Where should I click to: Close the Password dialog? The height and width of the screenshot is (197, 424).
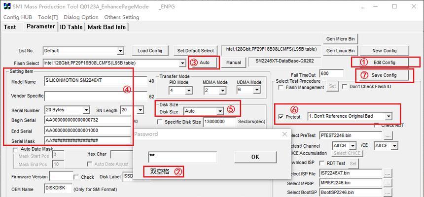coord(284,134)
